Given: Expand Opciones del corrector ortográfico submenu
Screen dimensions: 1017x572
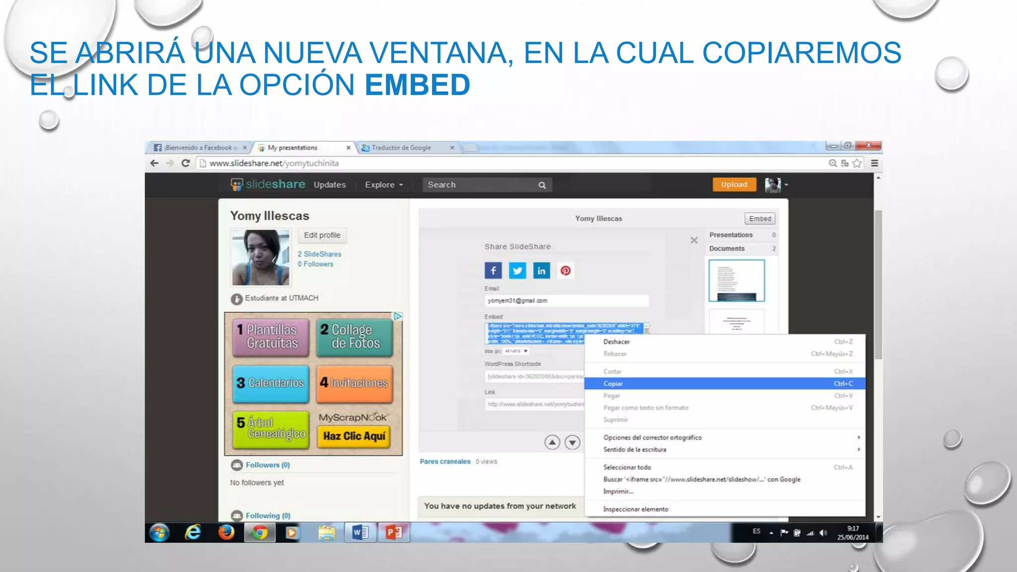Looking at the screenshot, I should point(725,437).
